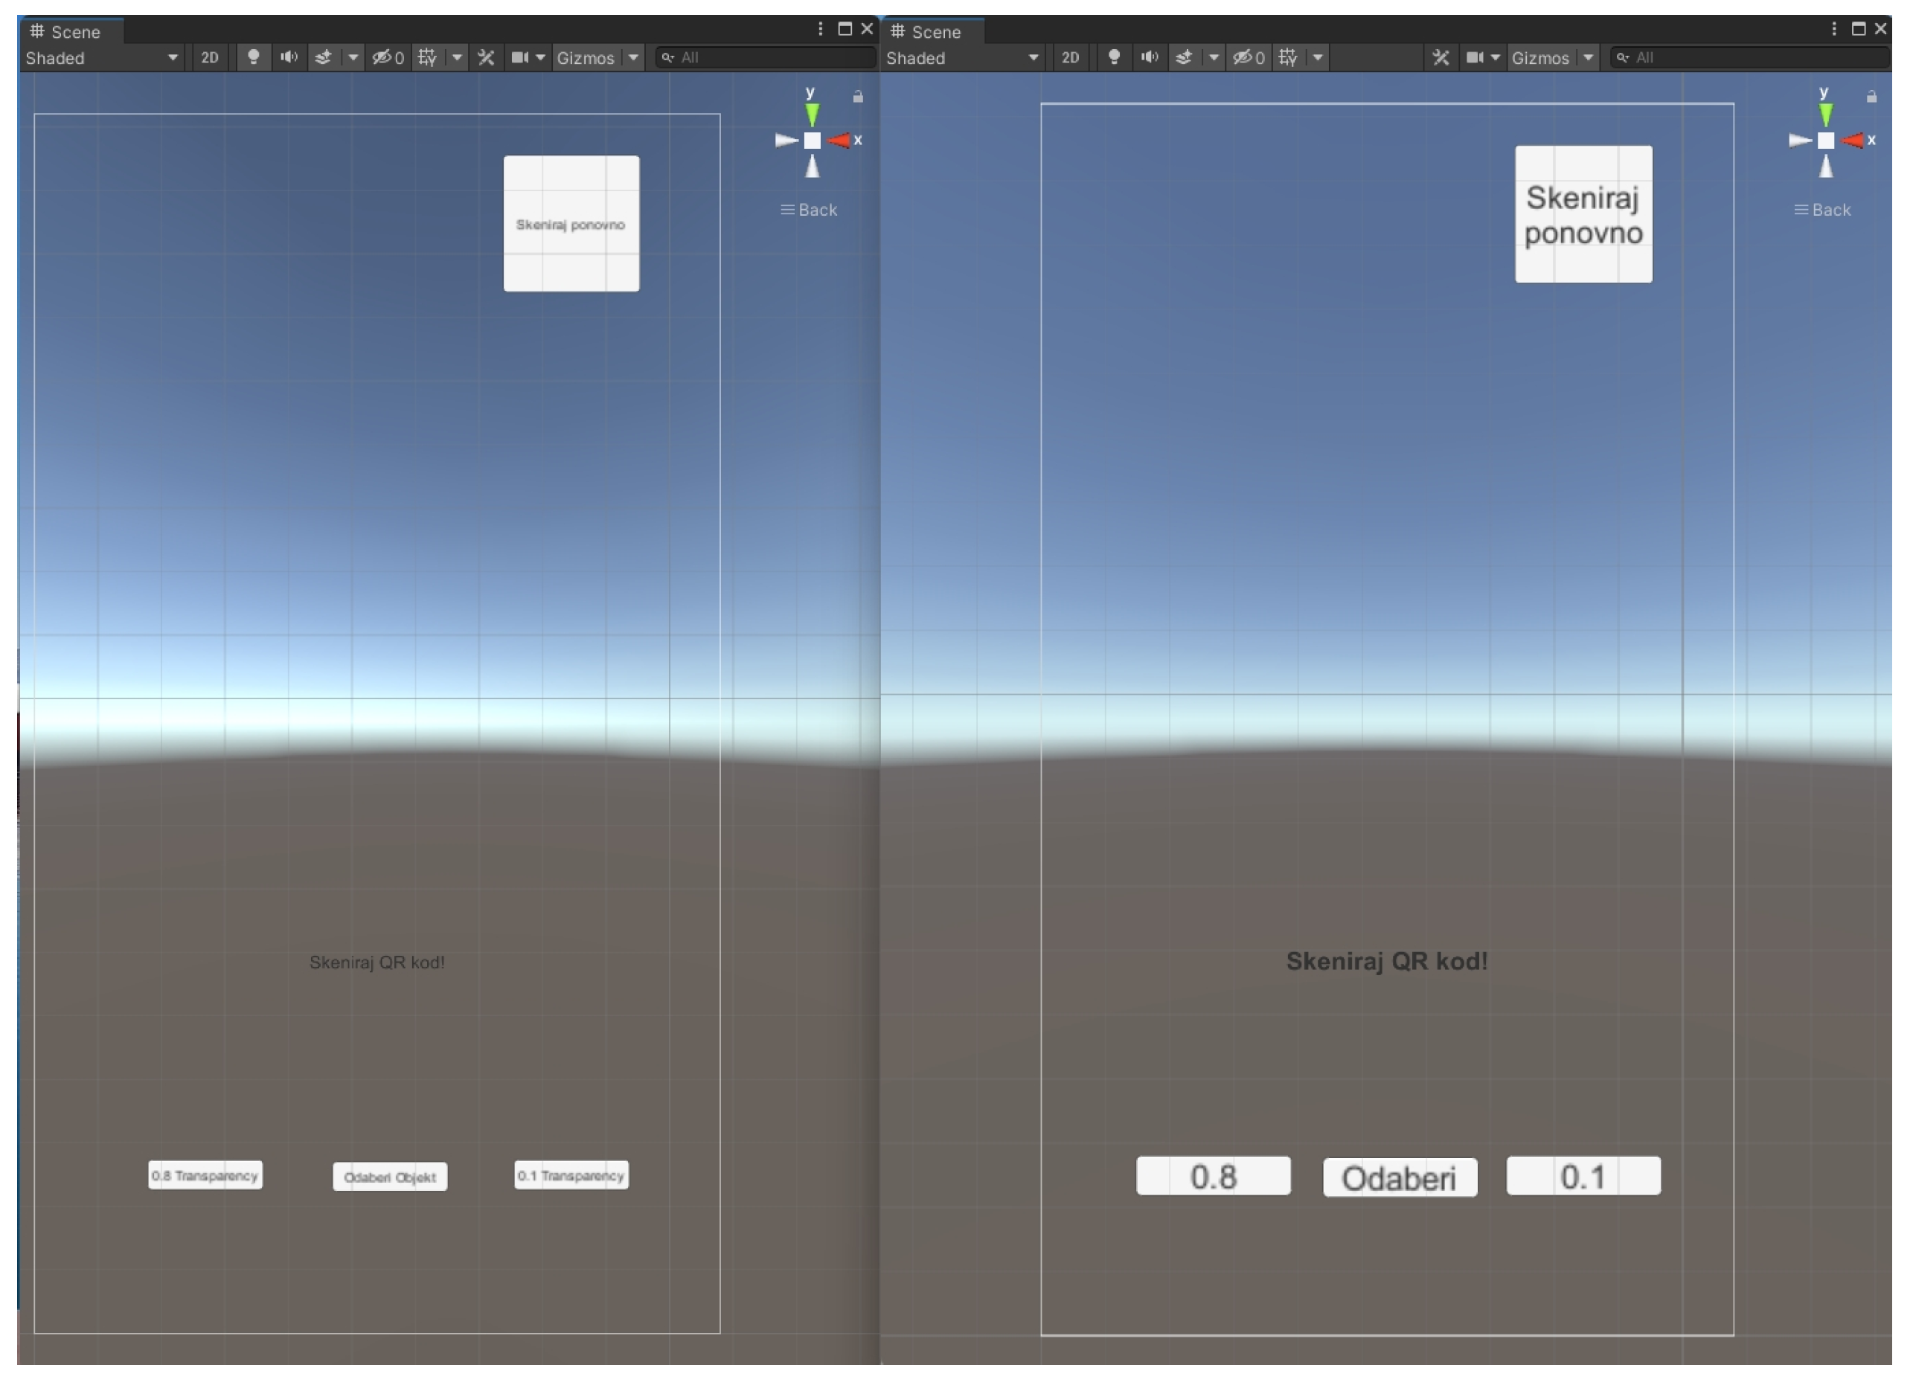Click the red X axis cone on right gizmo
This screenshot has width=1913, height=1385.
tap(1852, 141)
